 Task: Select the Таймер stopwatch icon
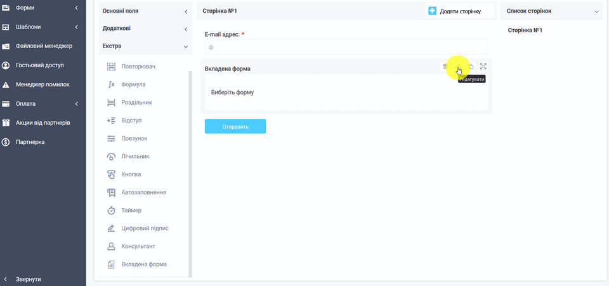click(111, 211)
